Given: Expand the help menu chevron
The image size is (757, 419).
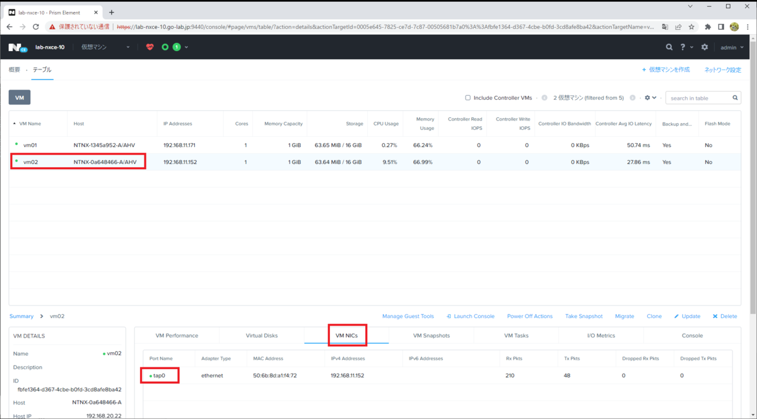Looking at the screenshot, I should [x=692, y=47].
